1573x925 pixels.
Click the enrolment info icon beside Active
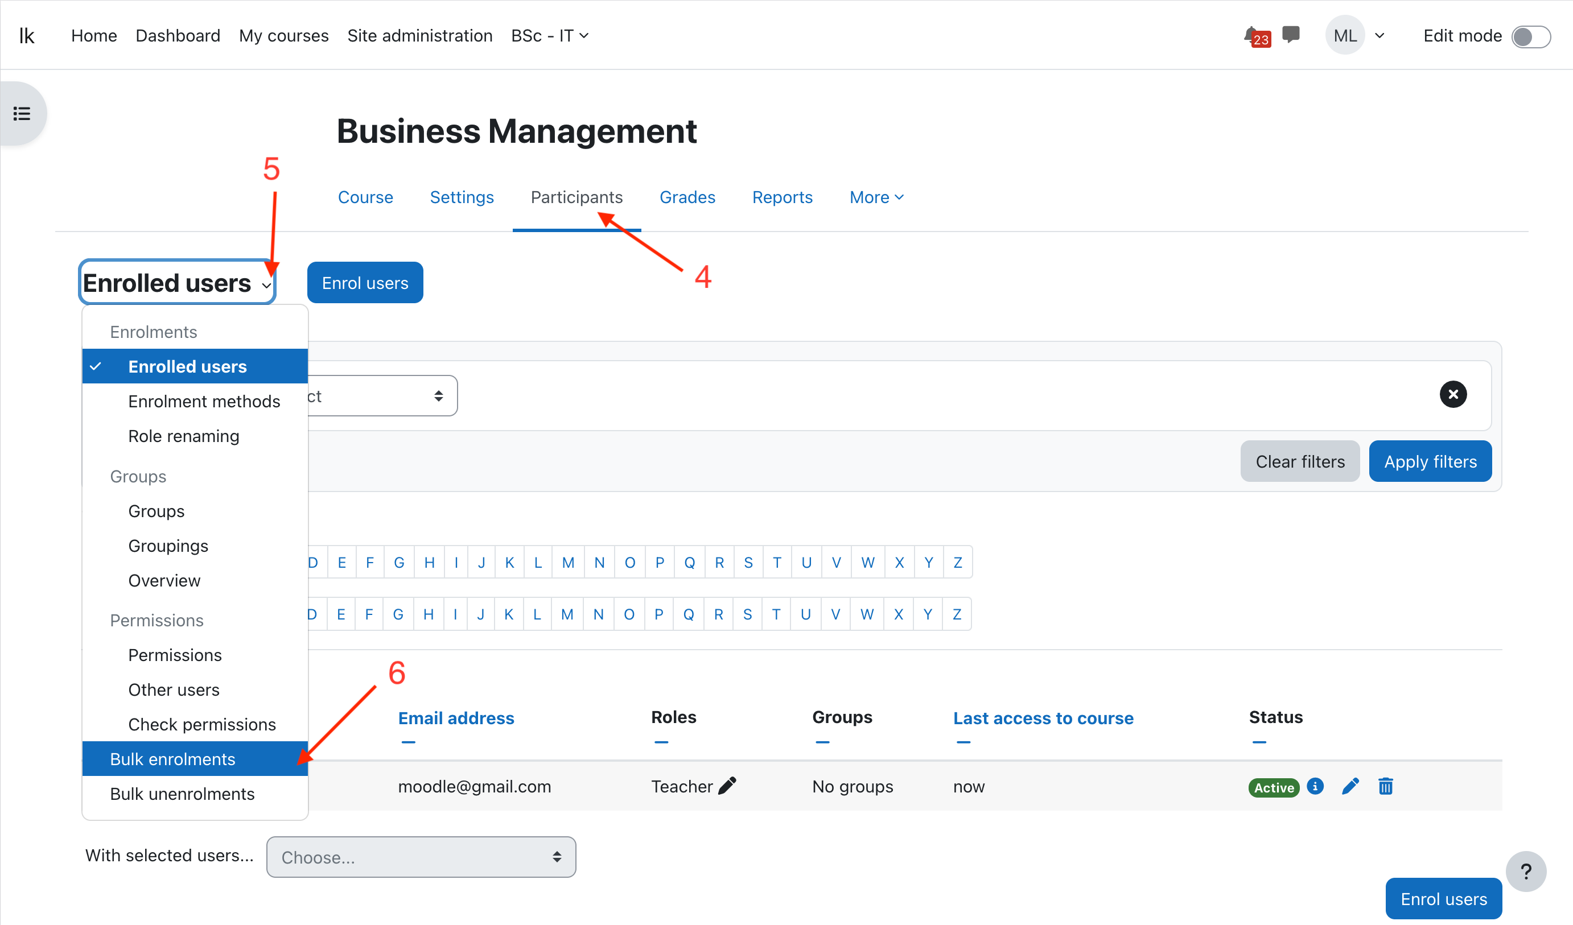coord(1315,786)
